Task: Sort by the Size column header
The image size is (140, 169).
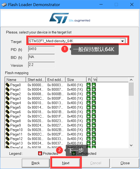Action: (x=76, y=80)
